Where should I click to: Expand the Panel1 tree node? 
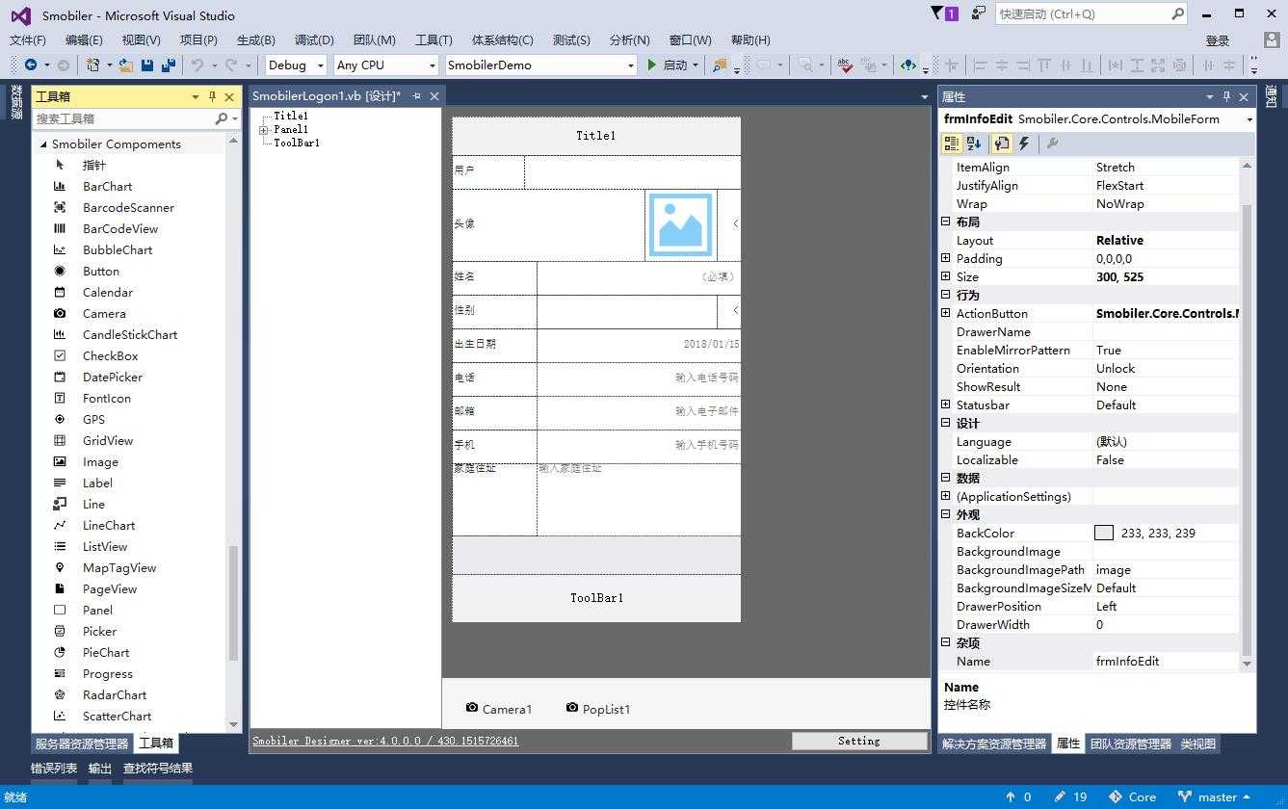(x=264, y=129)
